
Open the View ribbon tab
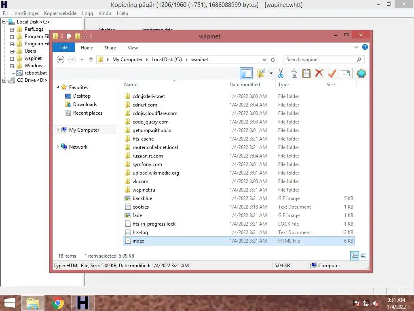(x=133, y=48)
